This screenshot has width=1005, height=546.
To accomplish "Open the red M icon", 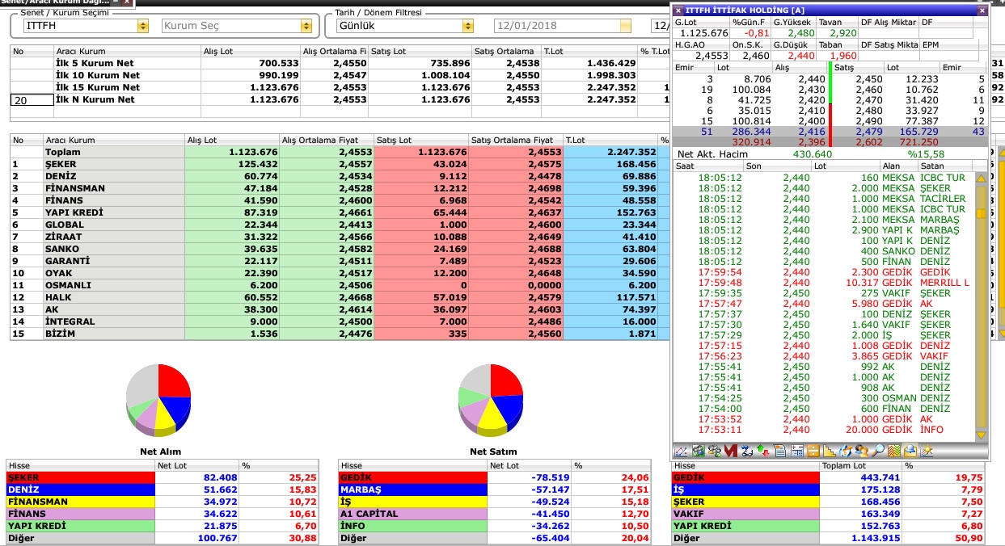I will (730, 451).
